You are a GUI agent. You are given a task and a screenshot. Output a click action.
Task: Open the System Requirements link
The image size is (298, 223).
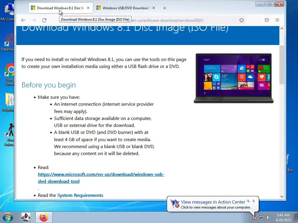[80, 195]
